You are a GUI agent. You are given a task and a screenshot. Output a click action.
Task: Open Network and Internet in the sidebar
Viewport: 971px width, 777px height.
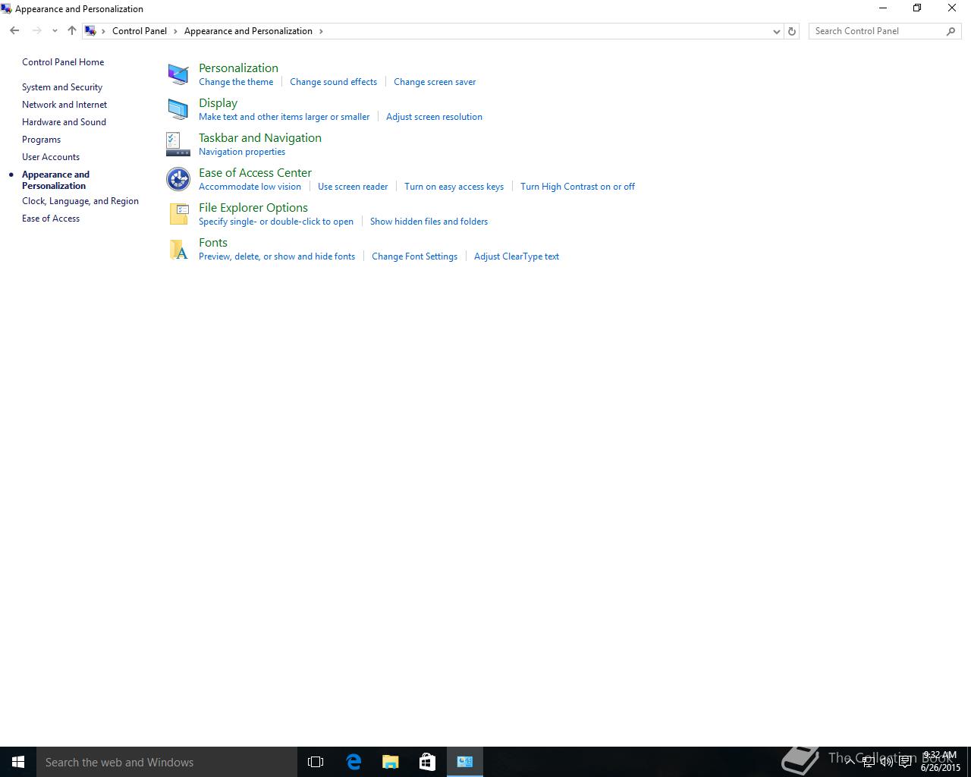(64, 105)
